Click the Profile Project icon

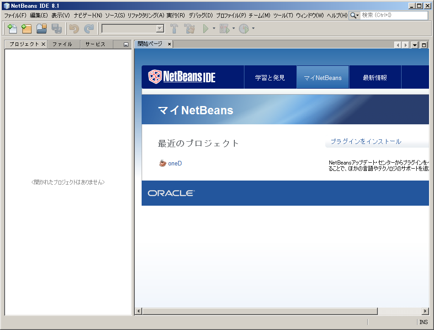(244, 28)
